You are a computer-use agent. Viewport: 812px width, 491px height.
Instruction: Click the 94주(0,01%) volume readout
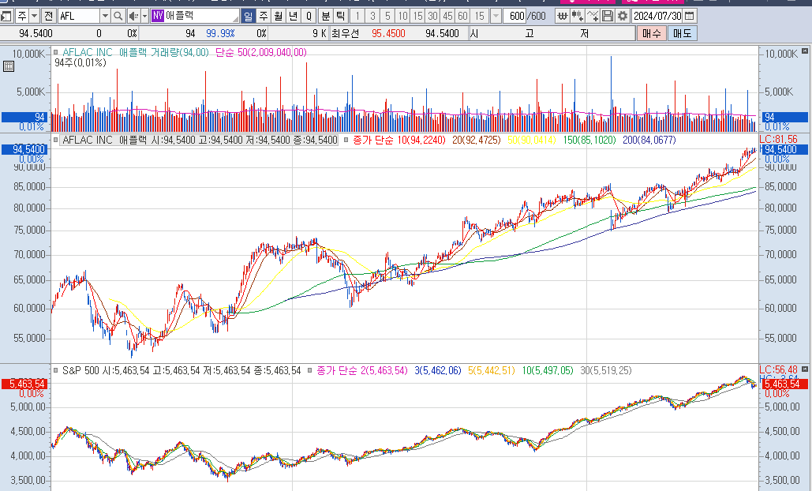pos(80,62)
